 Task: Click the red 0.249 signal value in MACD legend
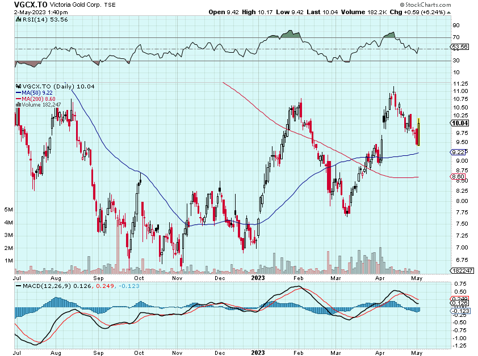(x=105, y=286)
